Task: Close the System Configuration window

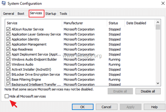Action: tap(163, 3)
